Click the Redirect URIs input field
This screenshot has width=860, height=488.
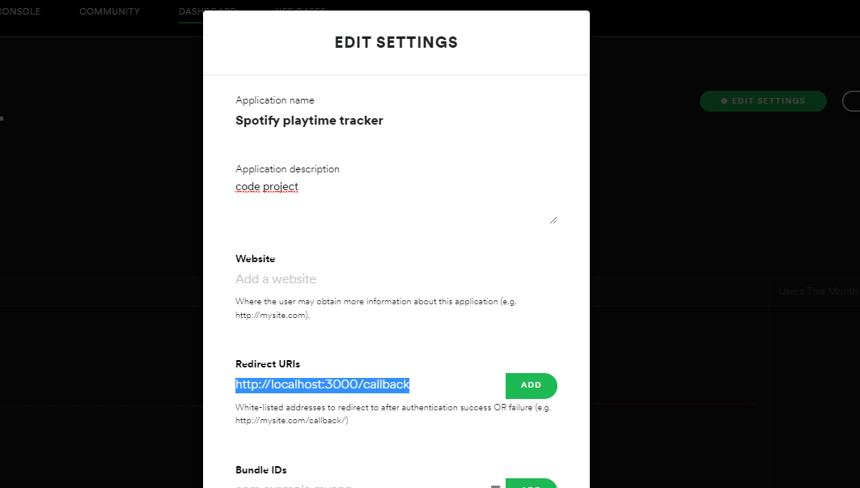(369, 385)
